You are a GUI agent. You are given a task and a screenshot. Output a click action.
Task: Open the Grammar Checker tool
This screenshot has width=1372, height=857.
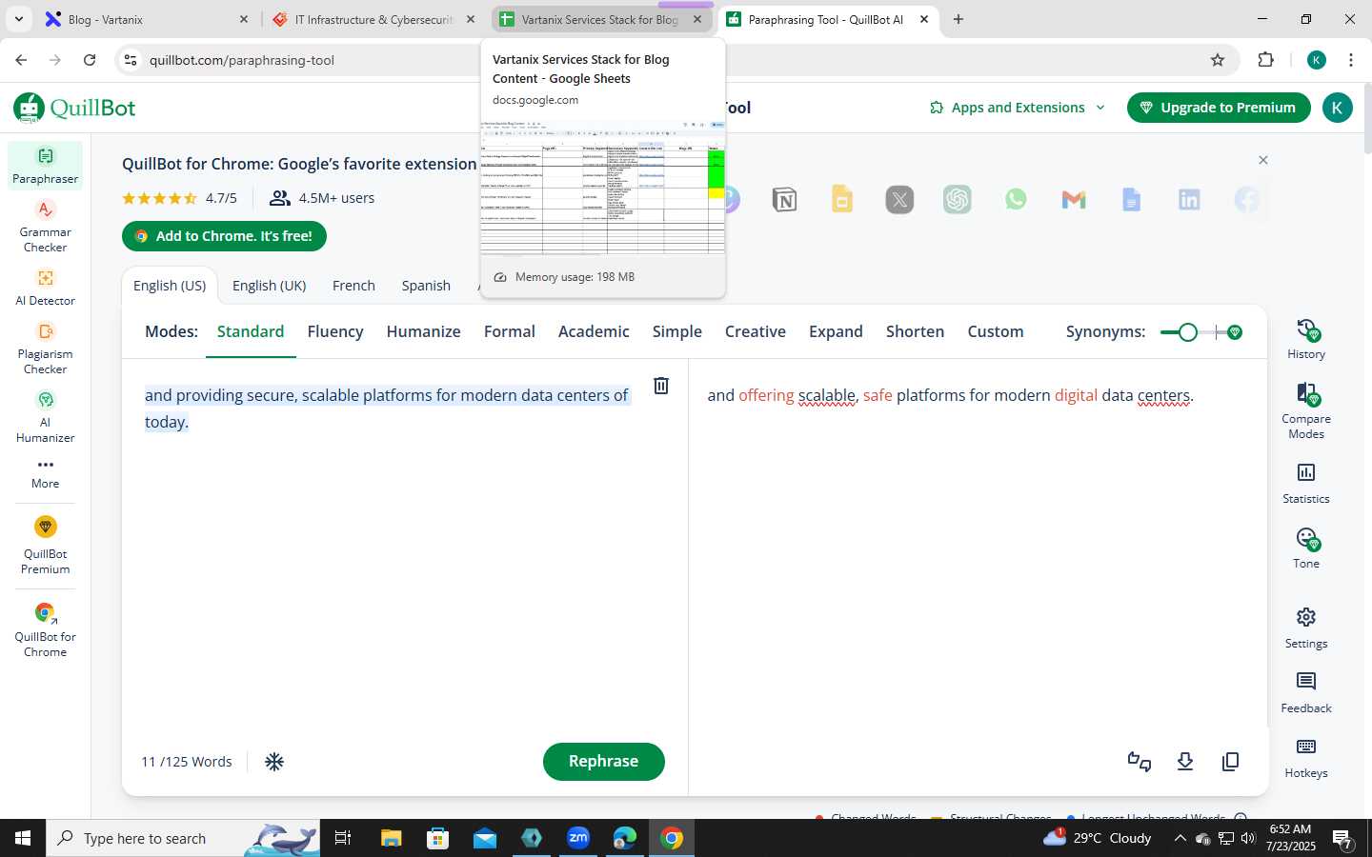tap(45, 227)
